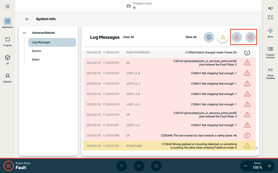Select System in the sidebar
This screenshot has height=173, width=278.
tap(36, 51)
